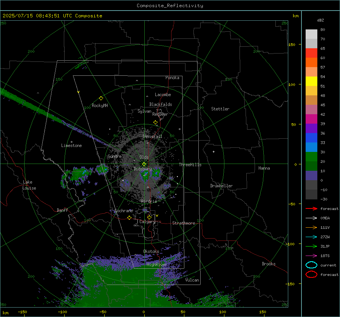The width and height of the screenshot is (340, 317).
Task: Click the -30 to -10 dBZ dark gray swatch
Action: 311,194
